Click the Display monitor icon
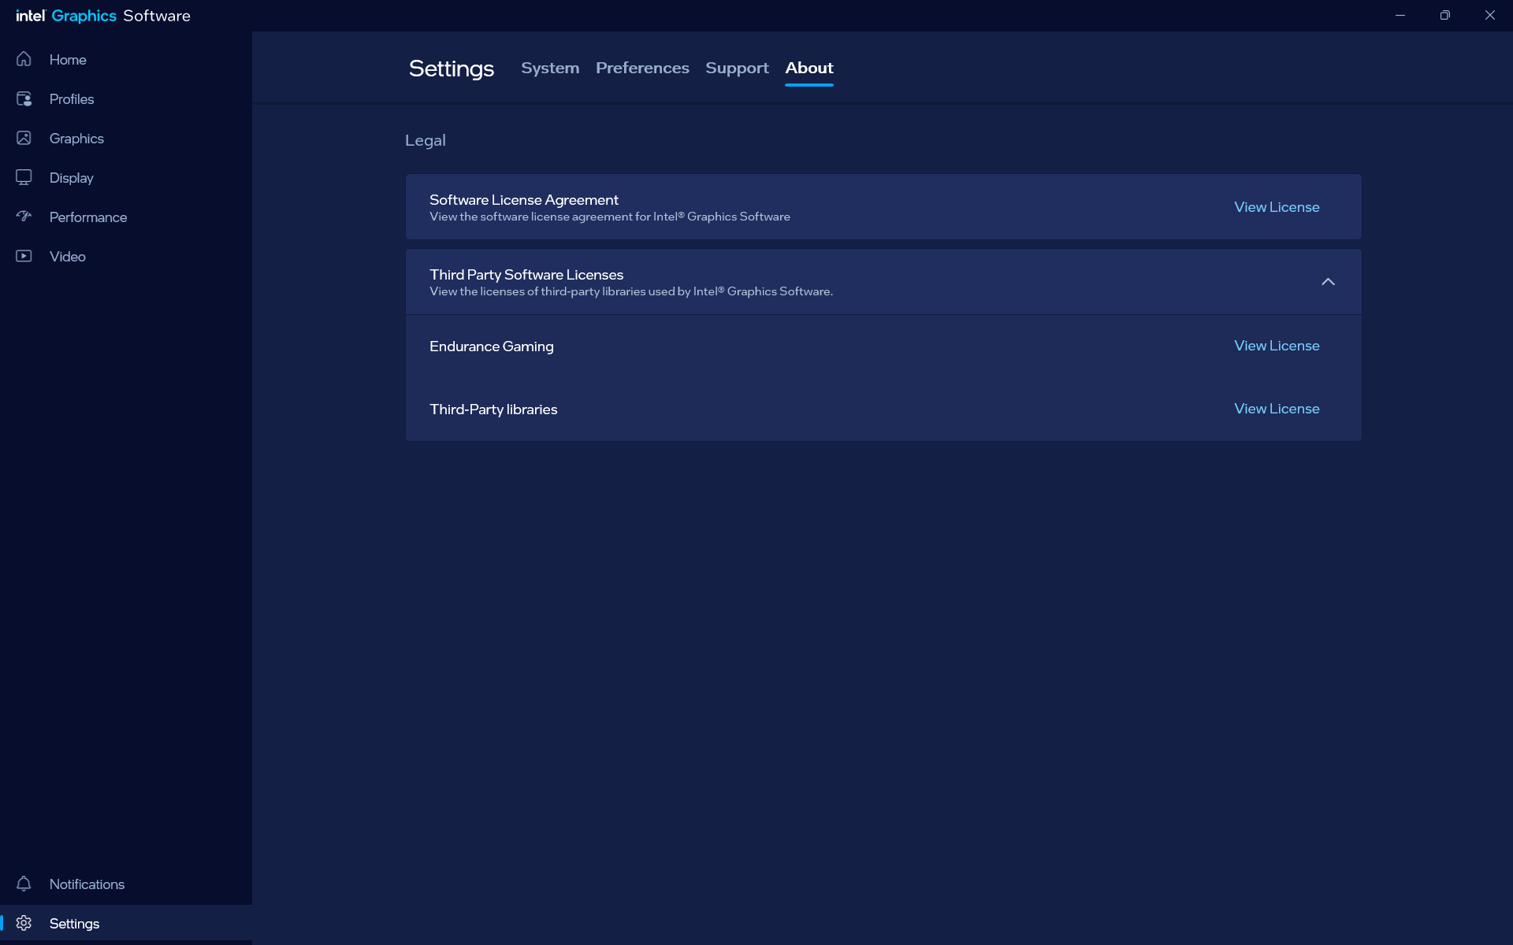Viewport: 1513px width, 945px height. click(24, 177)
